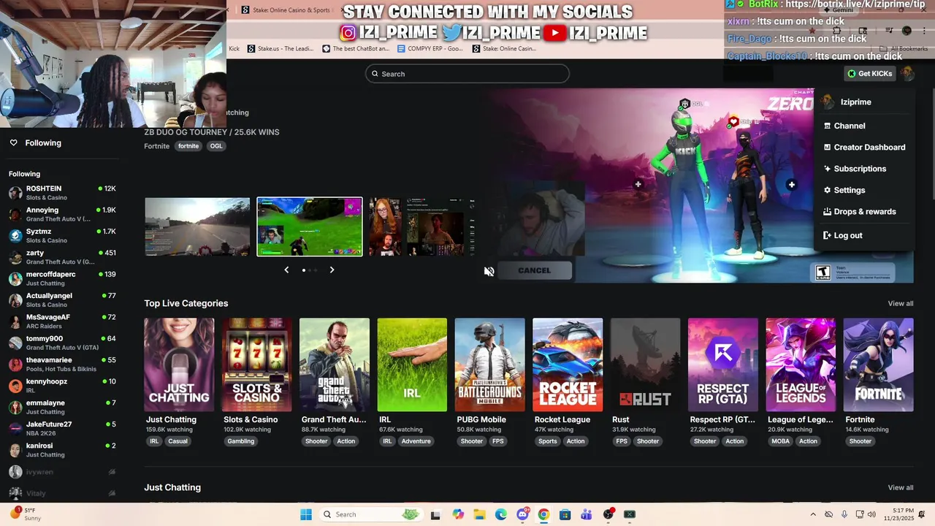Go to previous featured stream
This screenshot has width=935, height=526.
coord(286,270)
